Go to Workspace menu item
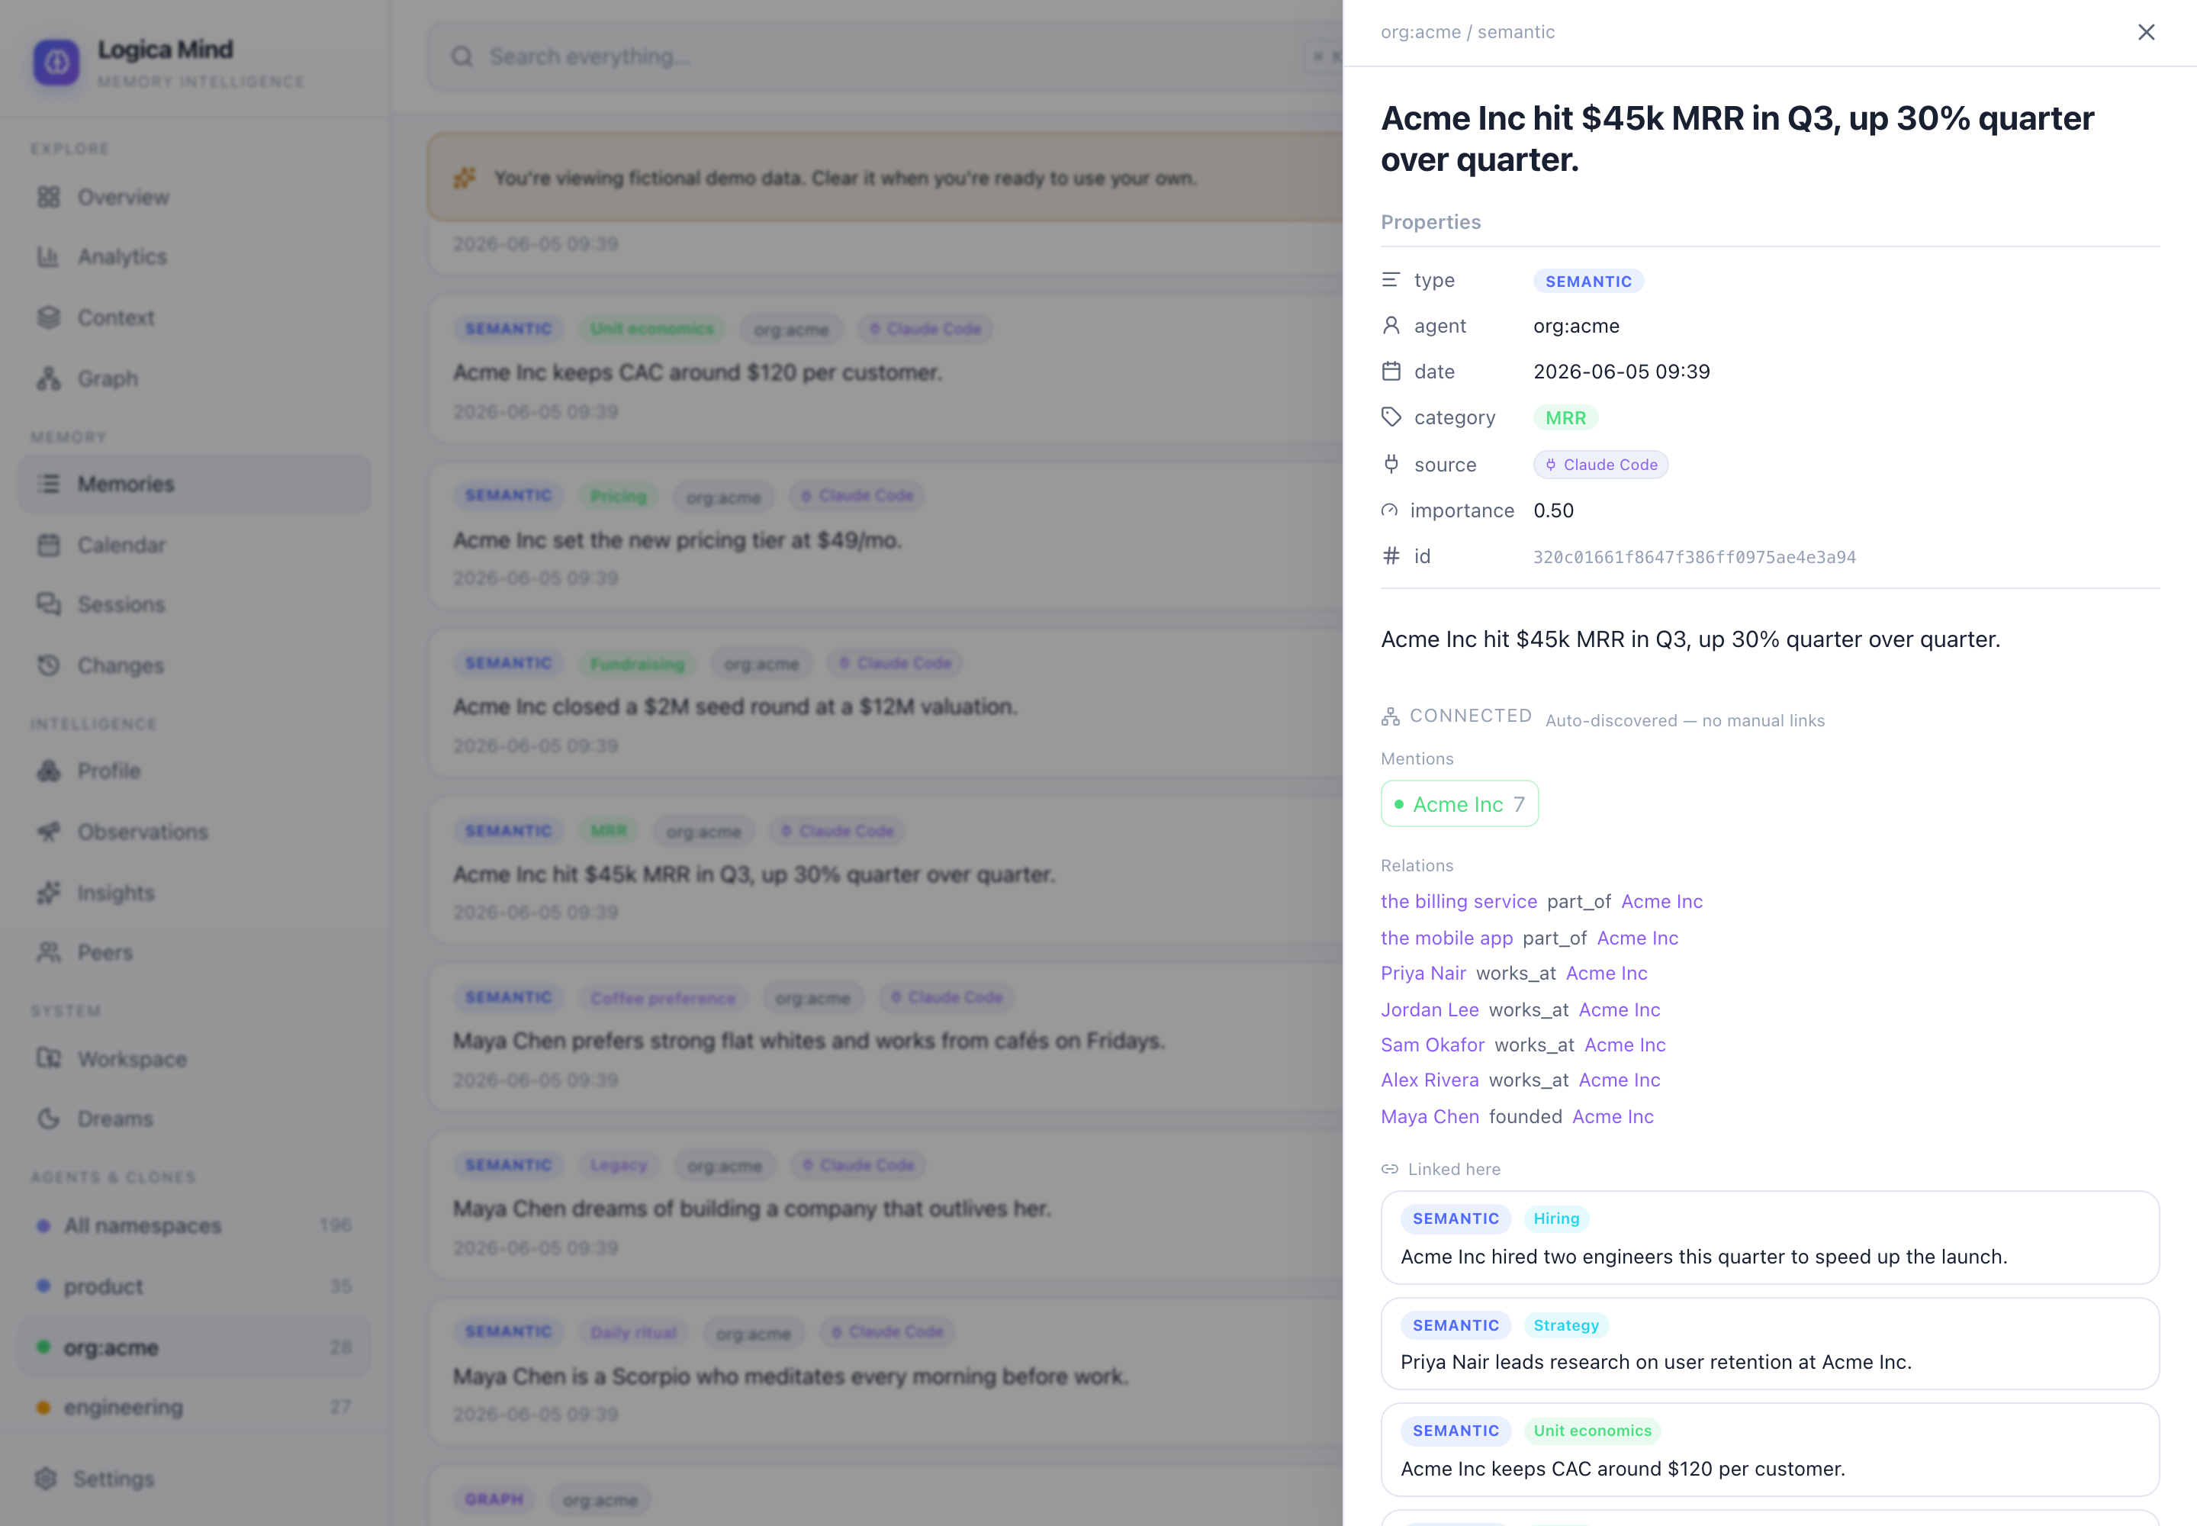 [194, 1058]
